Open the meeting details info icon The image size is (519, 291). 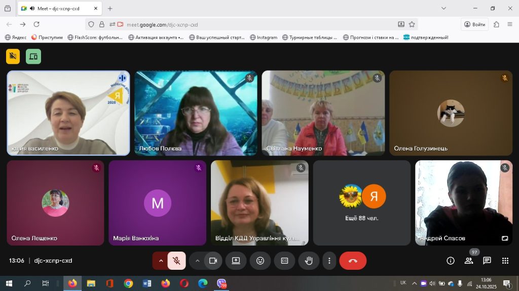pos(451,261)
